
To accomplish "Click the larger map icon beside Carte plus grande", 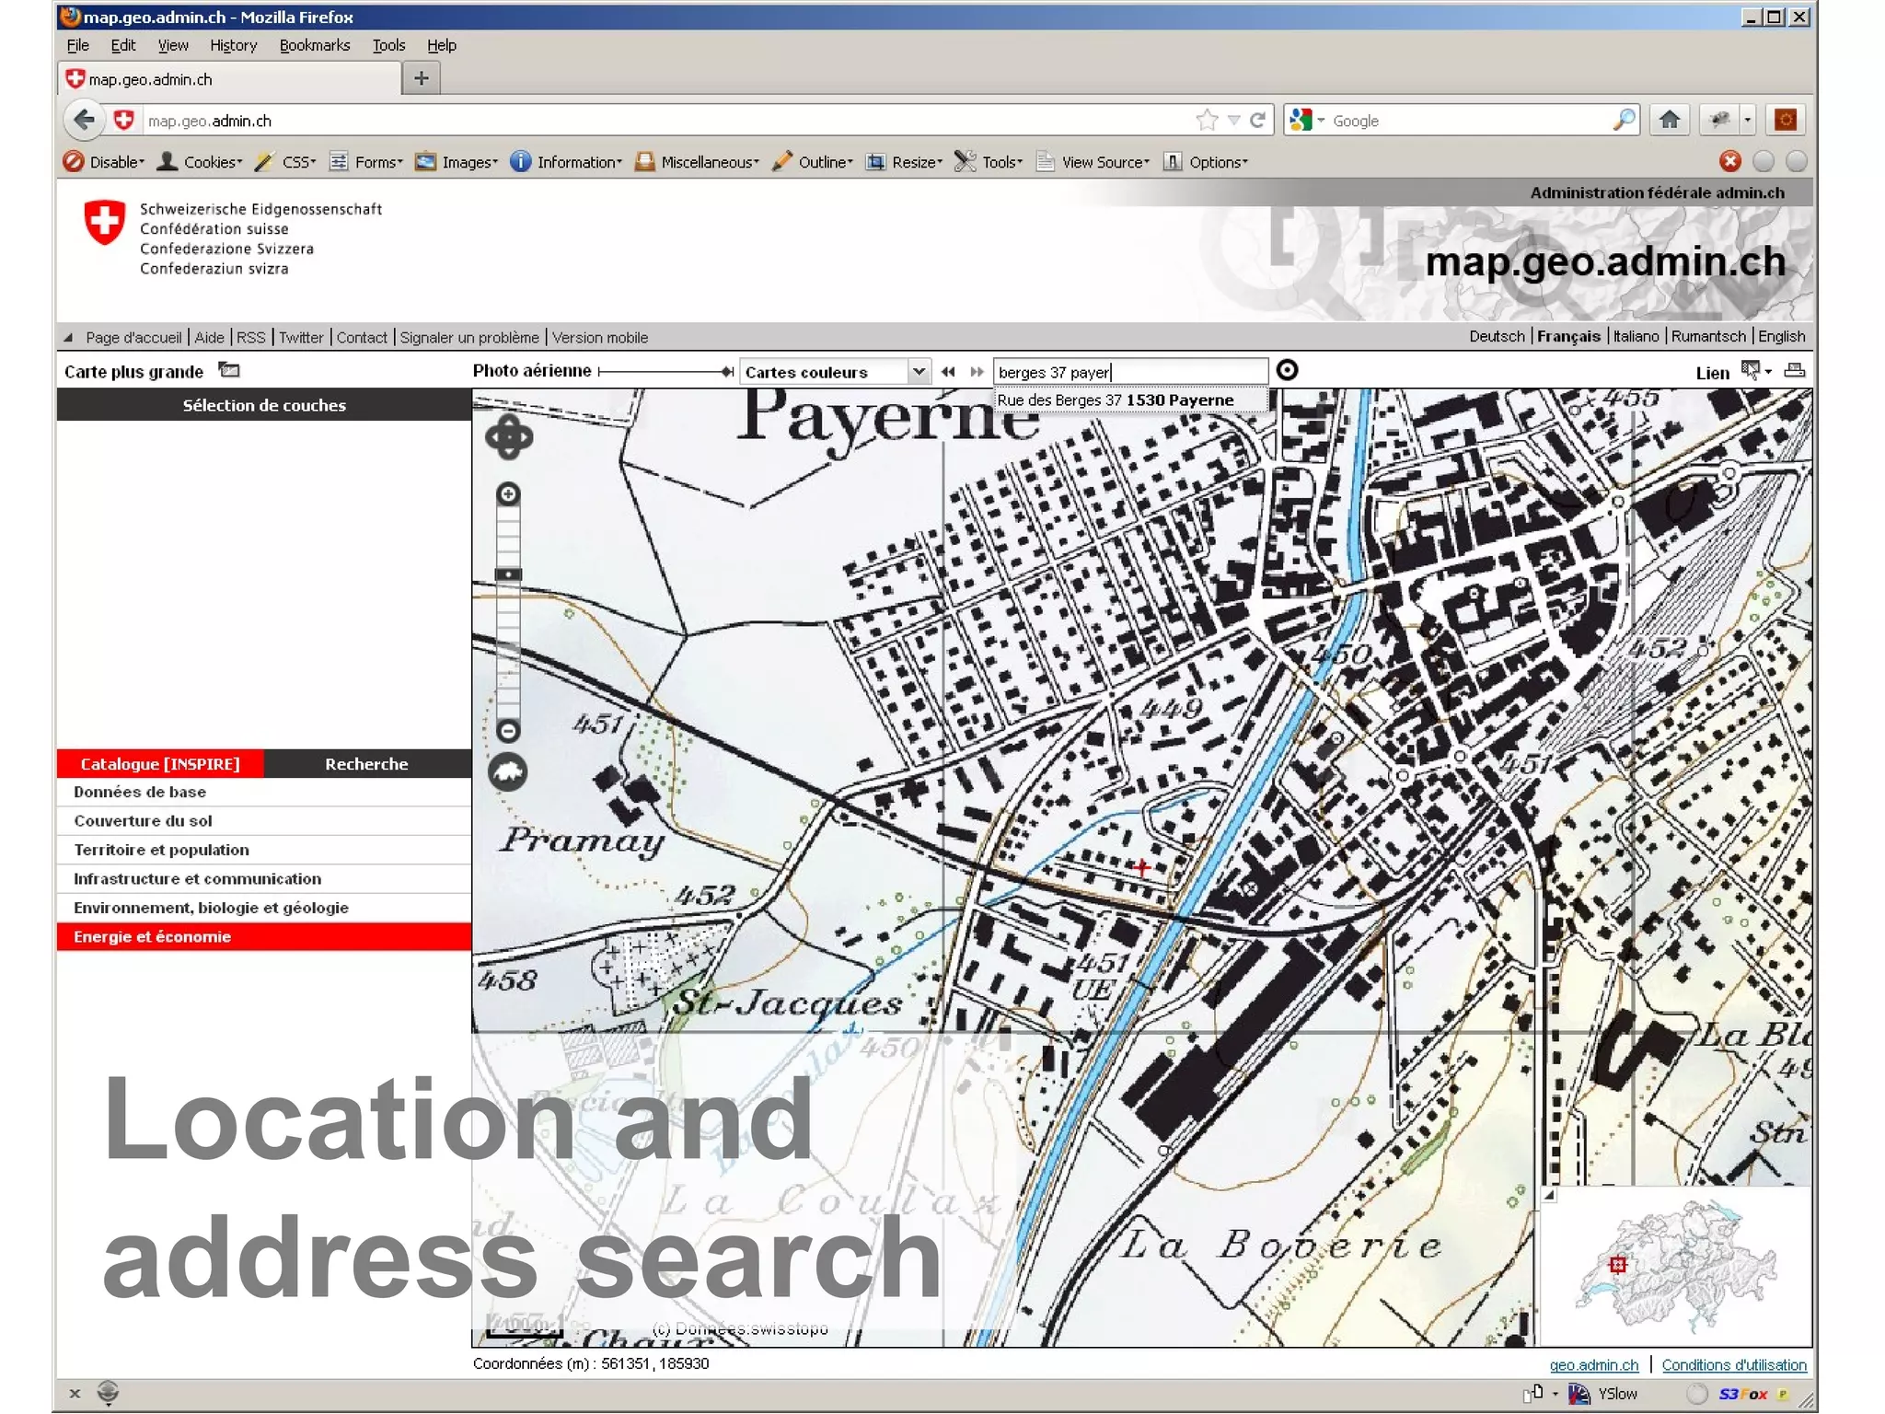I will point(229,370).
